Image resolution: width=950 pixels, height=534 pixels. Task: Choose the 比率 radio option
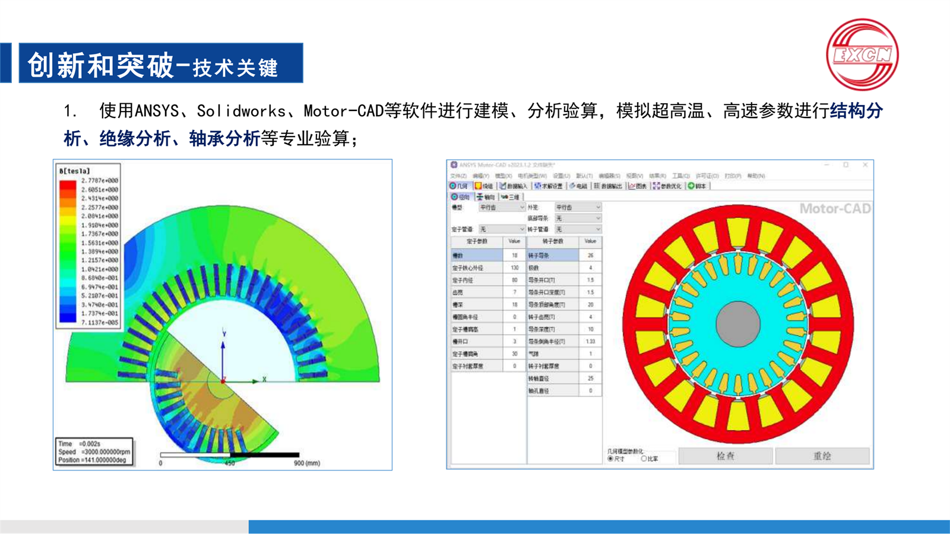[644, 459]
